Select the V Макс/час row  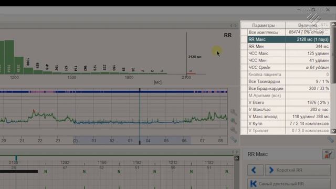pos(288,110)
